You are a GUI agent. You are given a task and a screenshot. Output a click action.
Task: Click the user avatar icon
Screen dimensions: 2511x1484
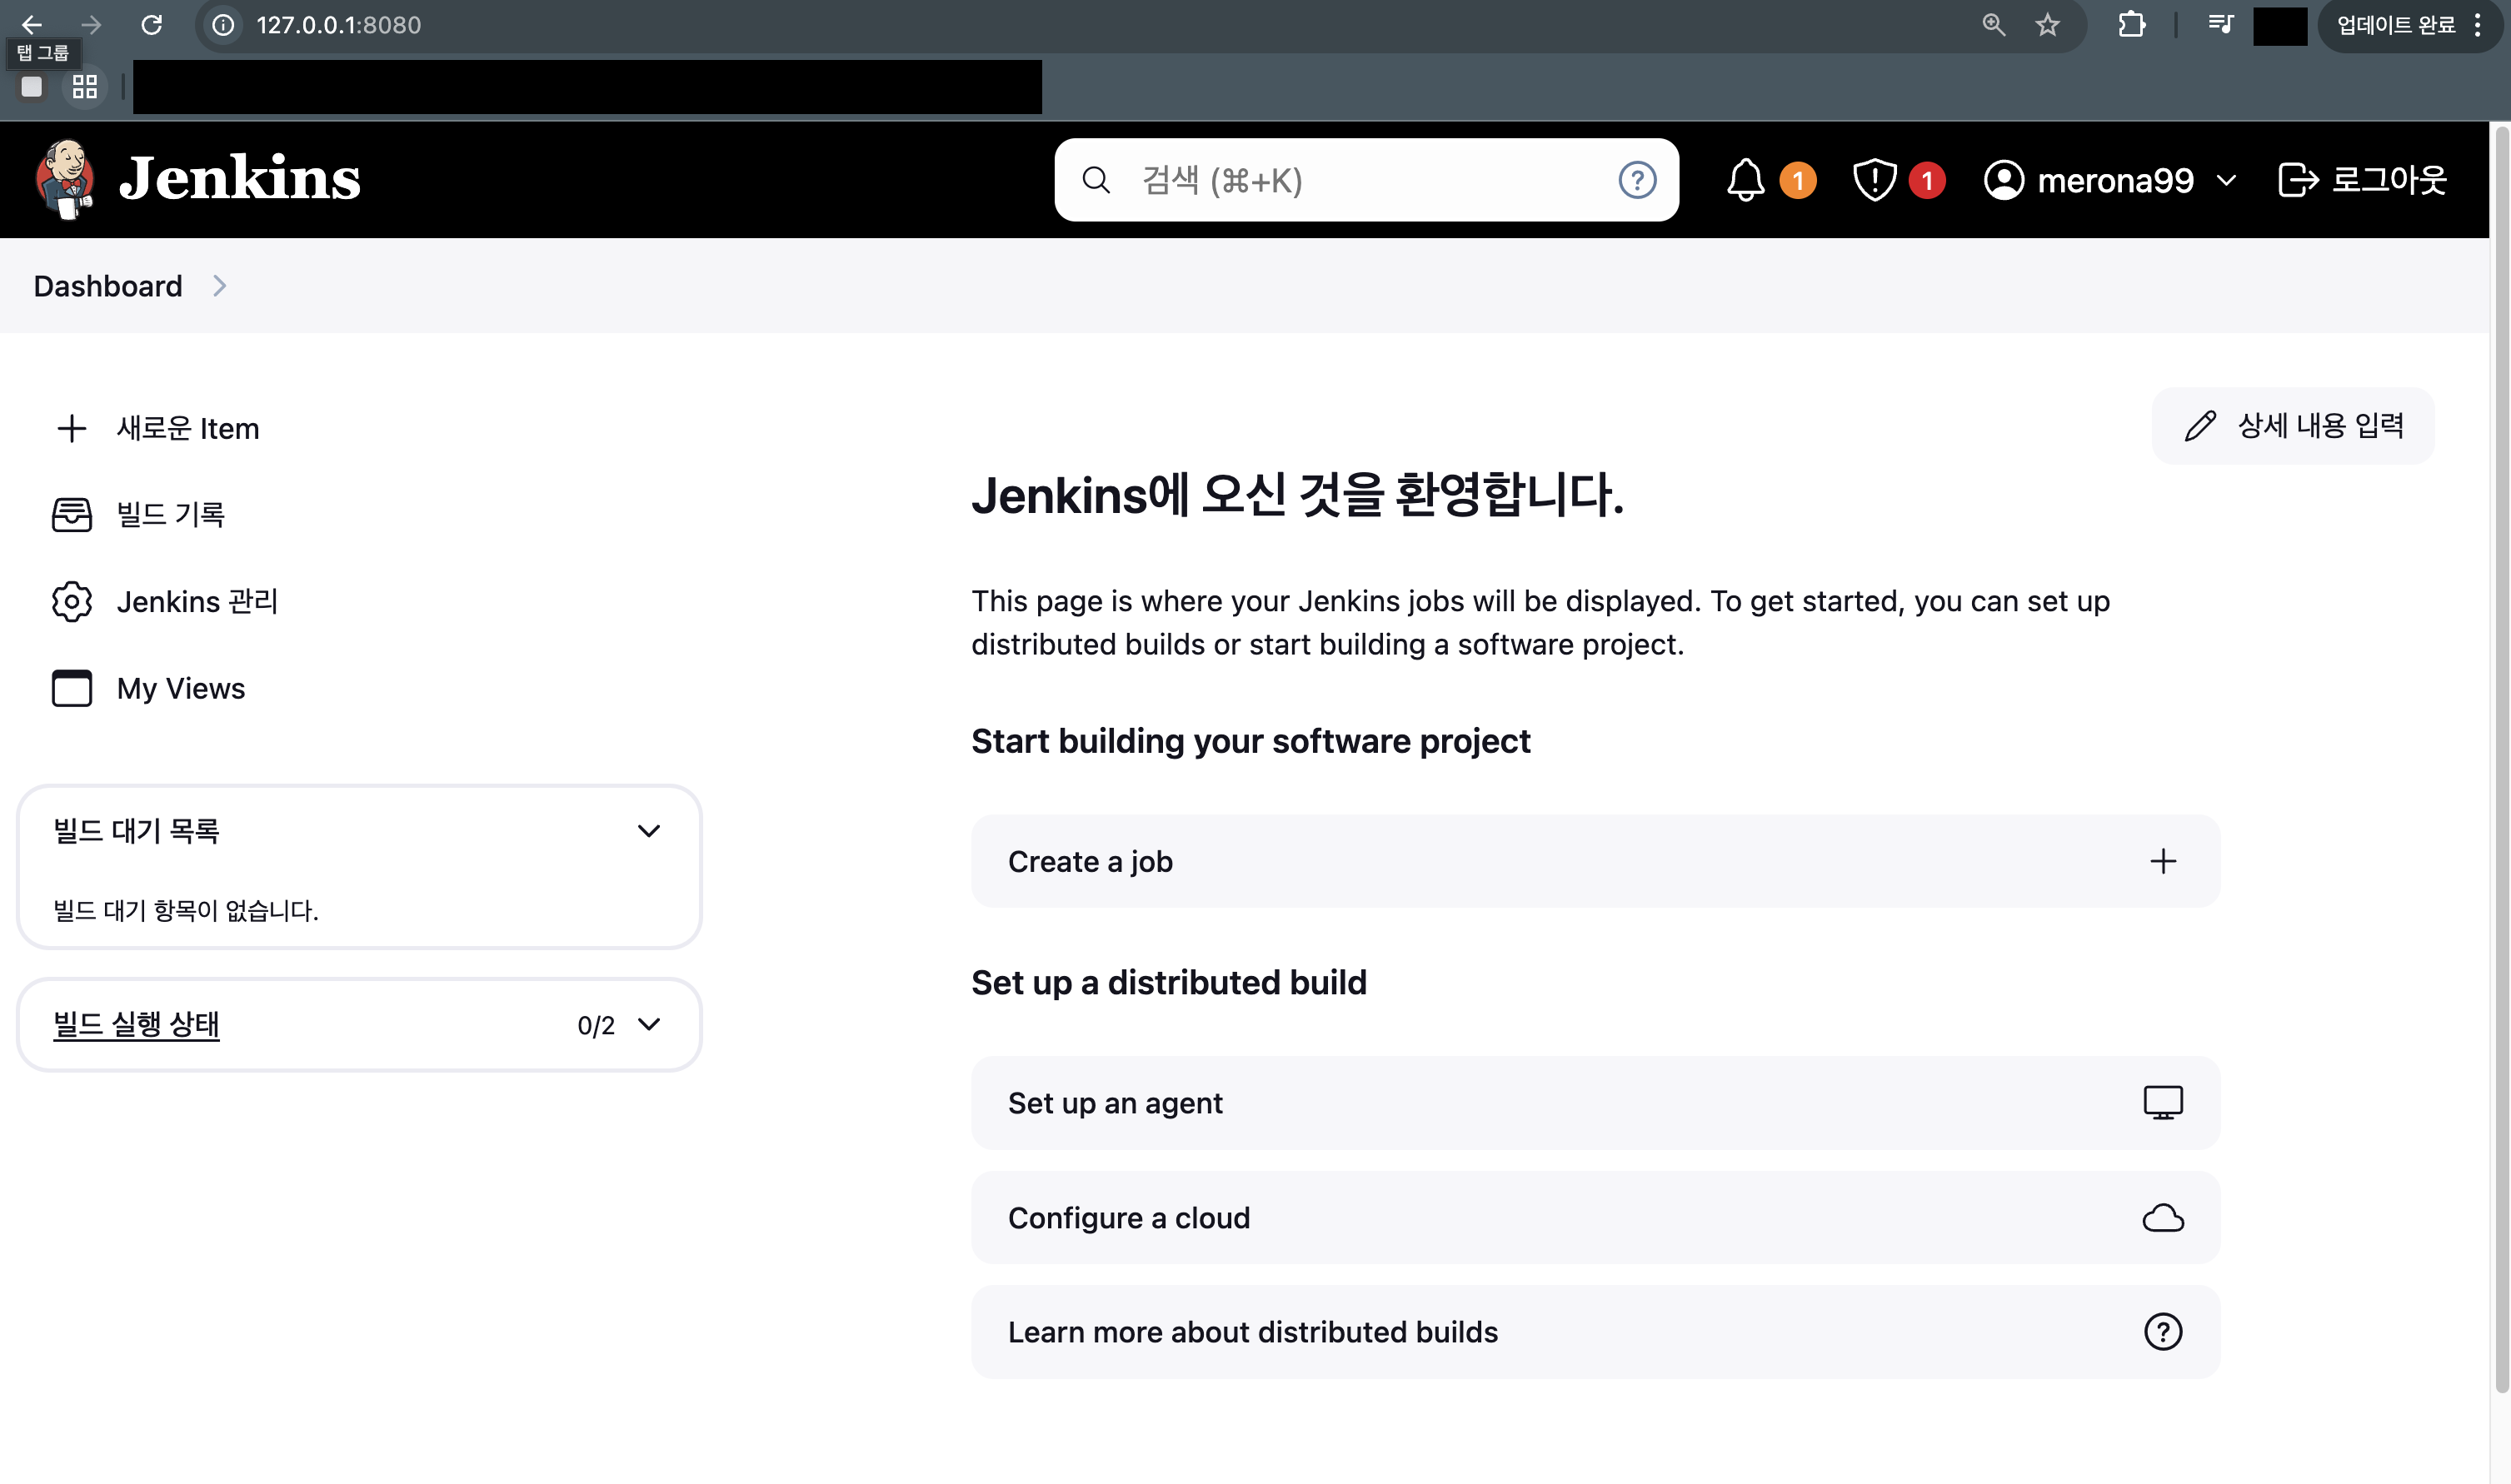tap(2004, 180)
